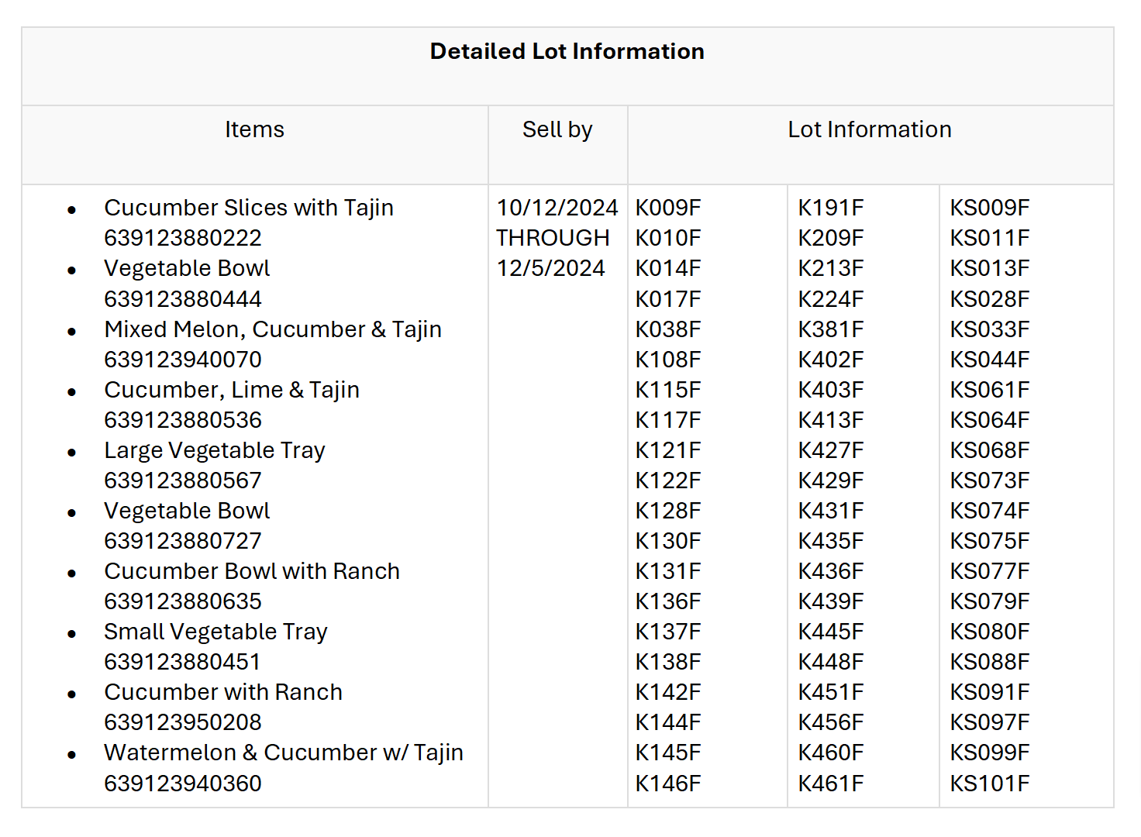Click lot code K009F

coord(667,208)
